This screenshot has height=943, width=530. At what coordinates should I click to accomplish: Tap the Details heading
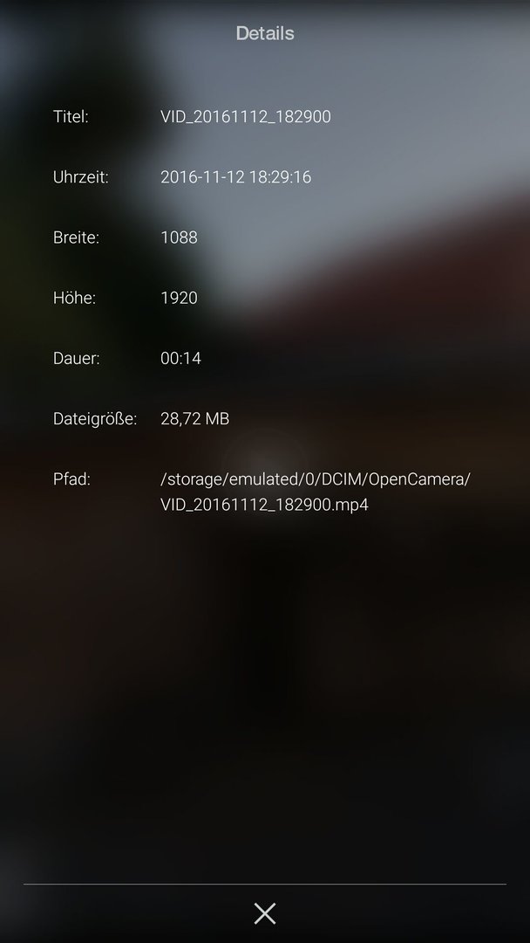pos(265,33)
